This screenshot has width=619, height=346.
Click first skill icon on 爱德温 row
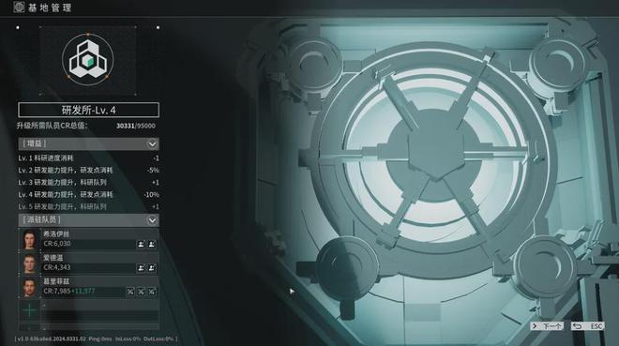[141, 268]
